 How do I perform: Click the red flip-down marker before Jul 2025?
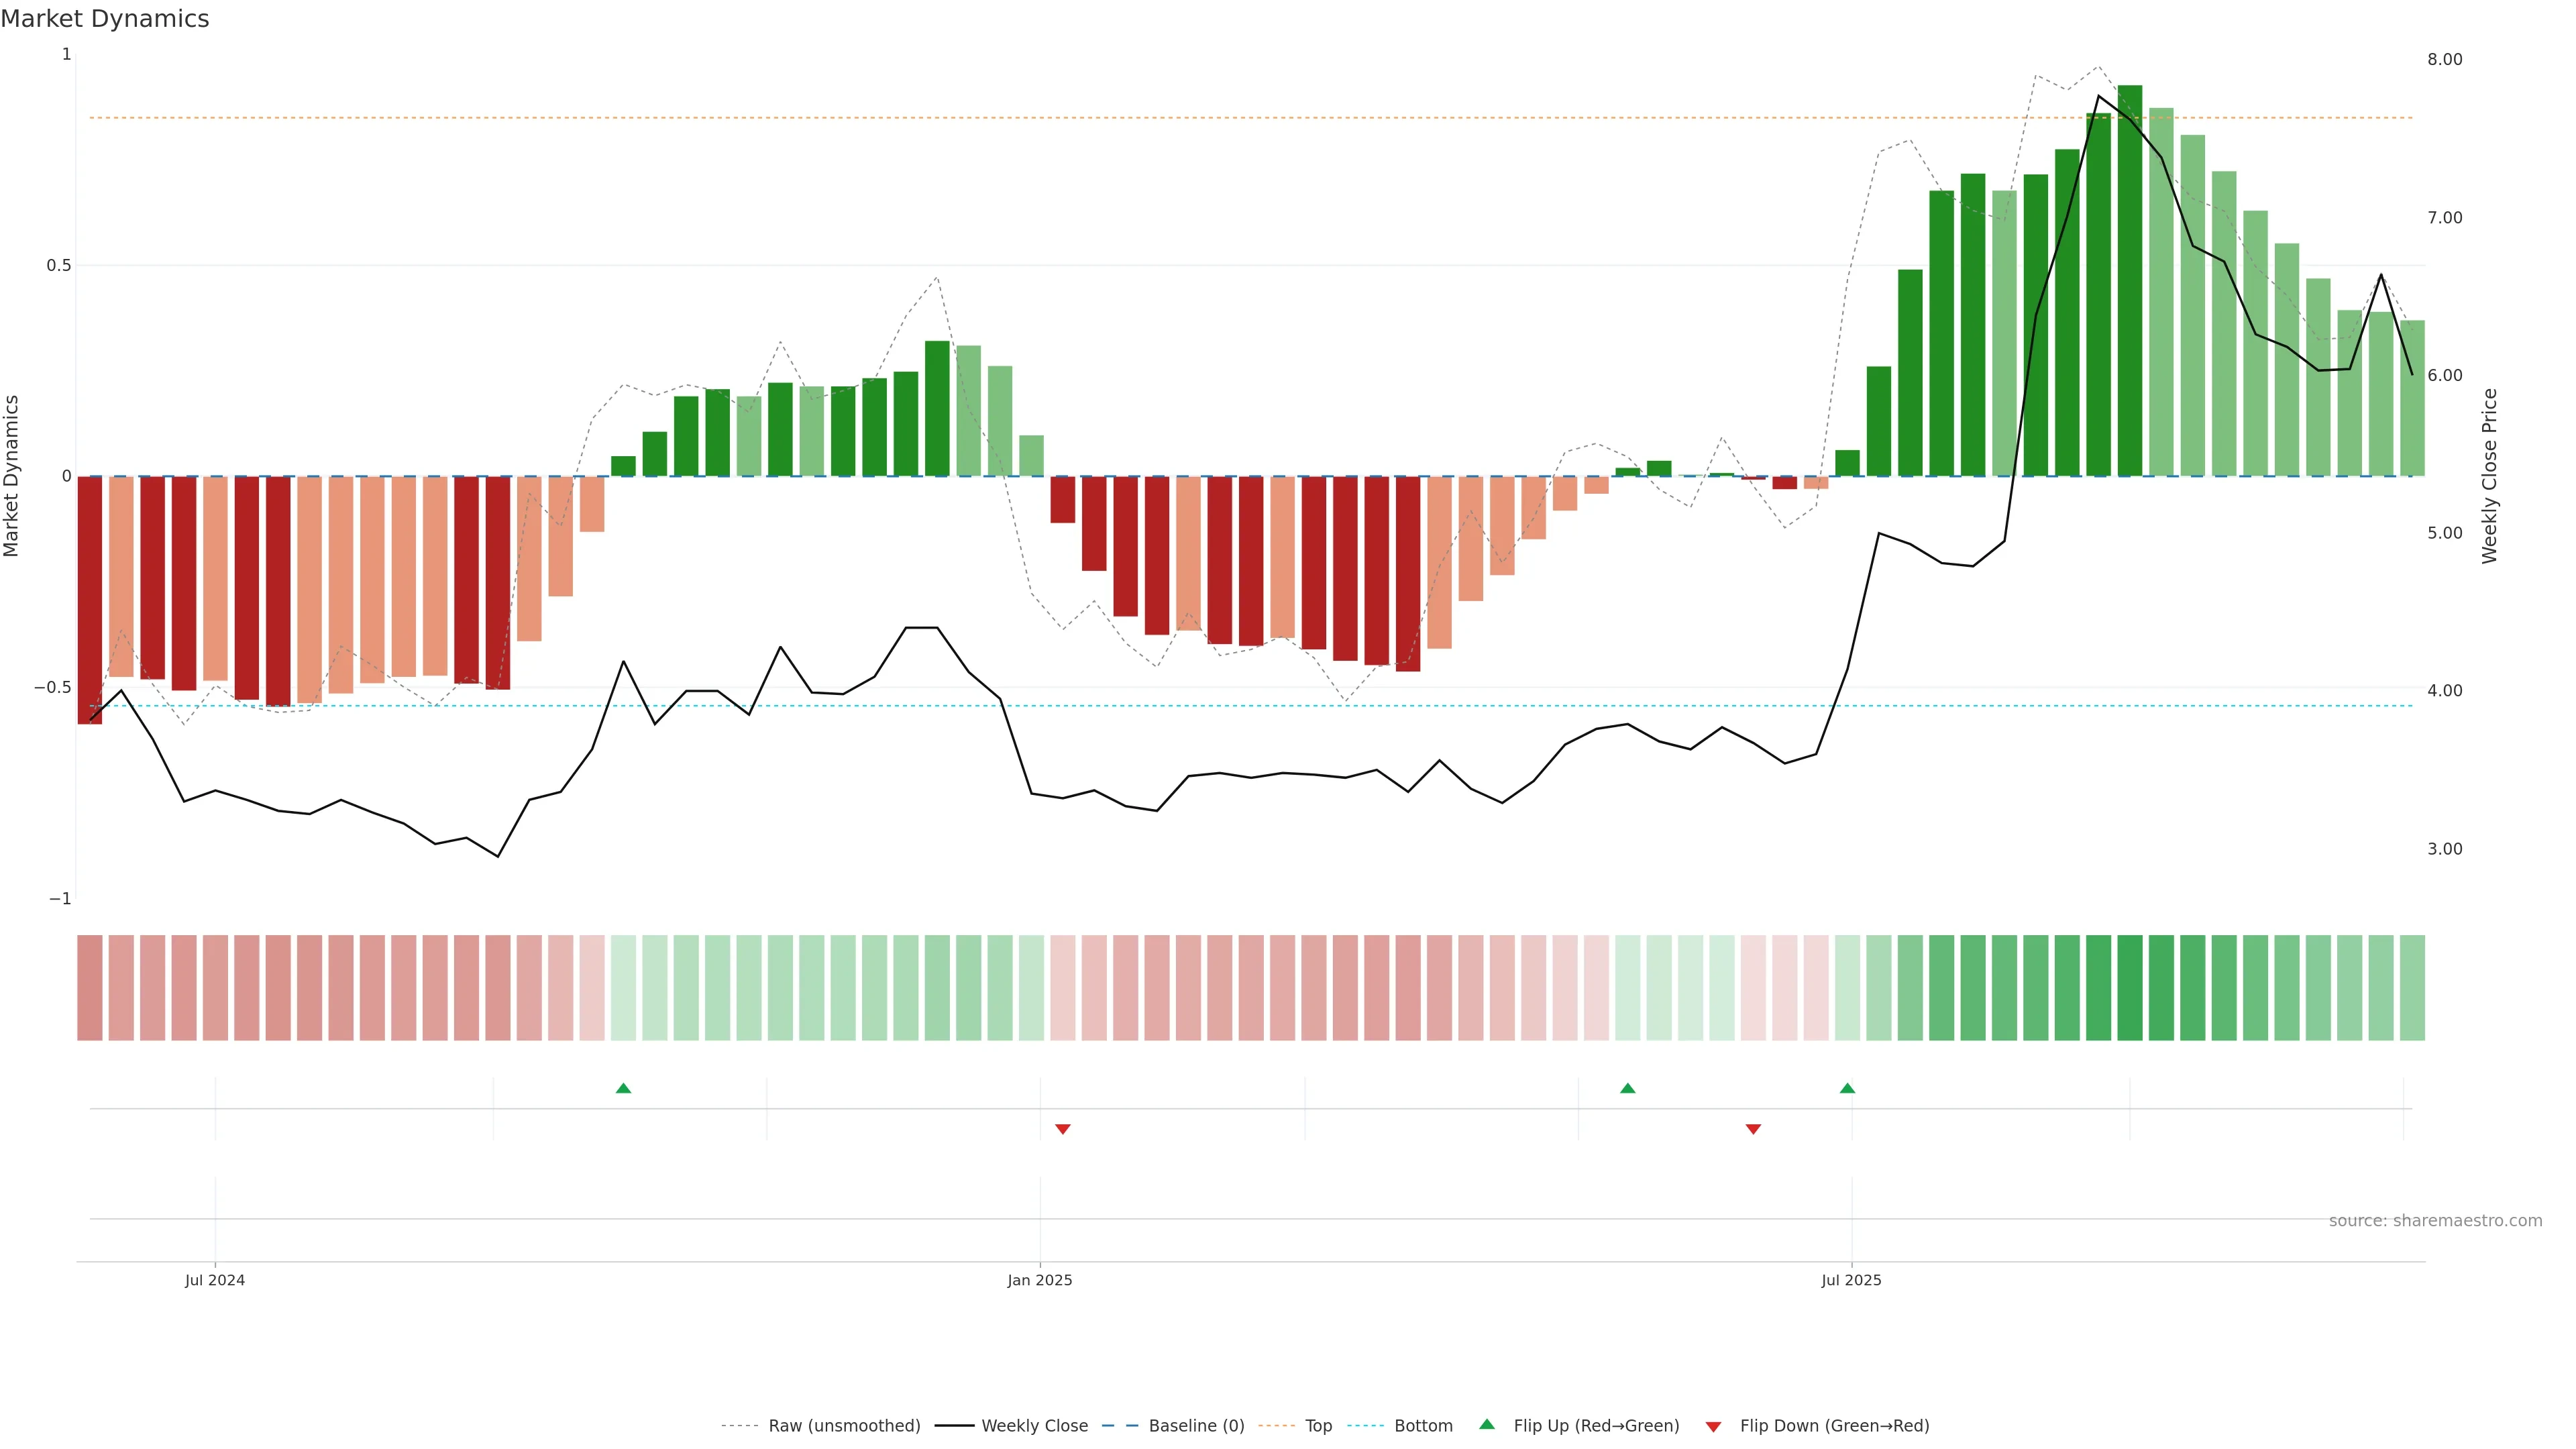tap(1753, 1129)
